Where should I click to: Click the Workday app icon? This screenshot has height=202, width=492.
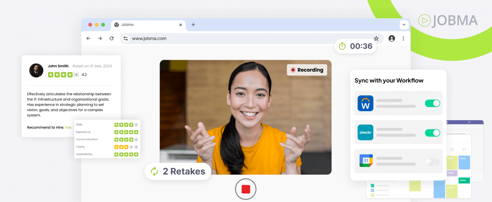[365, 103]
